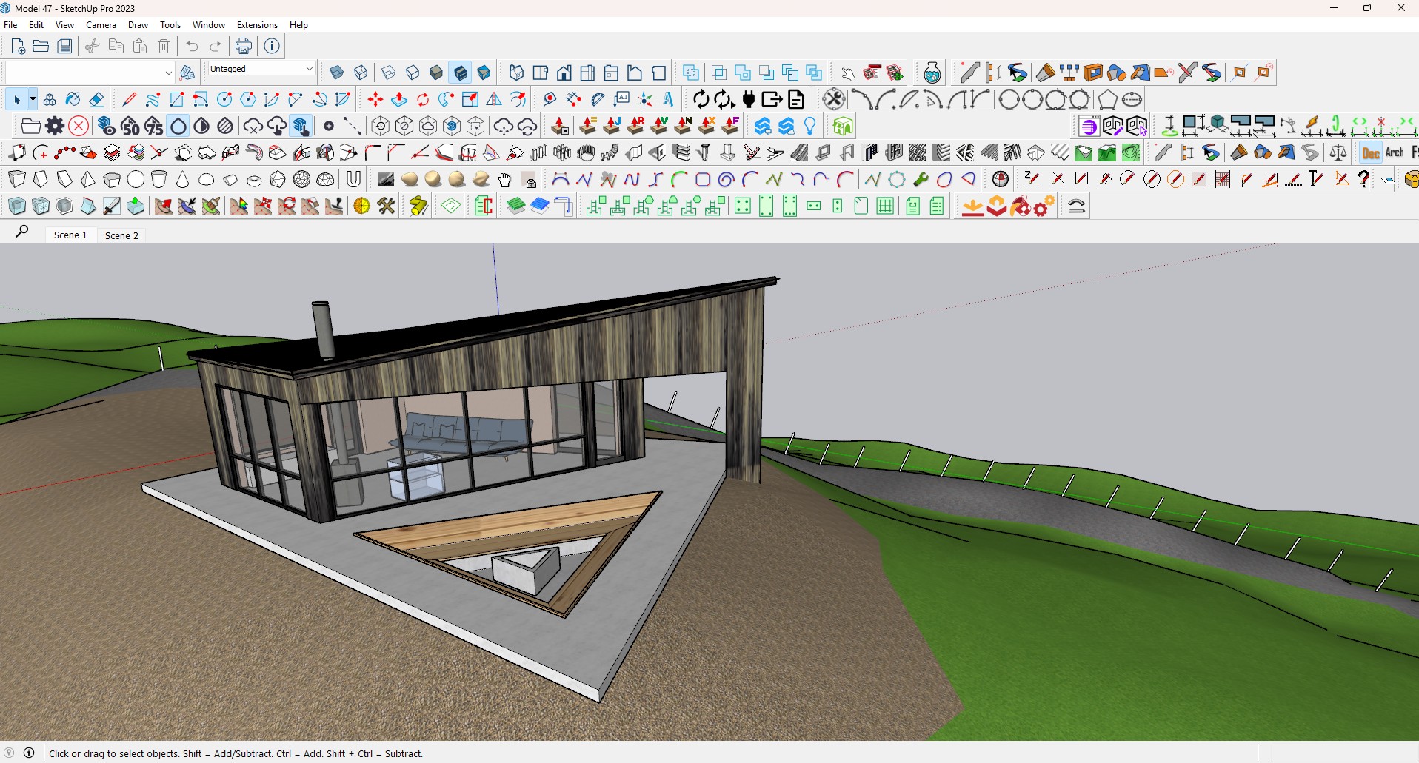Open the File menu

(x=10, y=25)
